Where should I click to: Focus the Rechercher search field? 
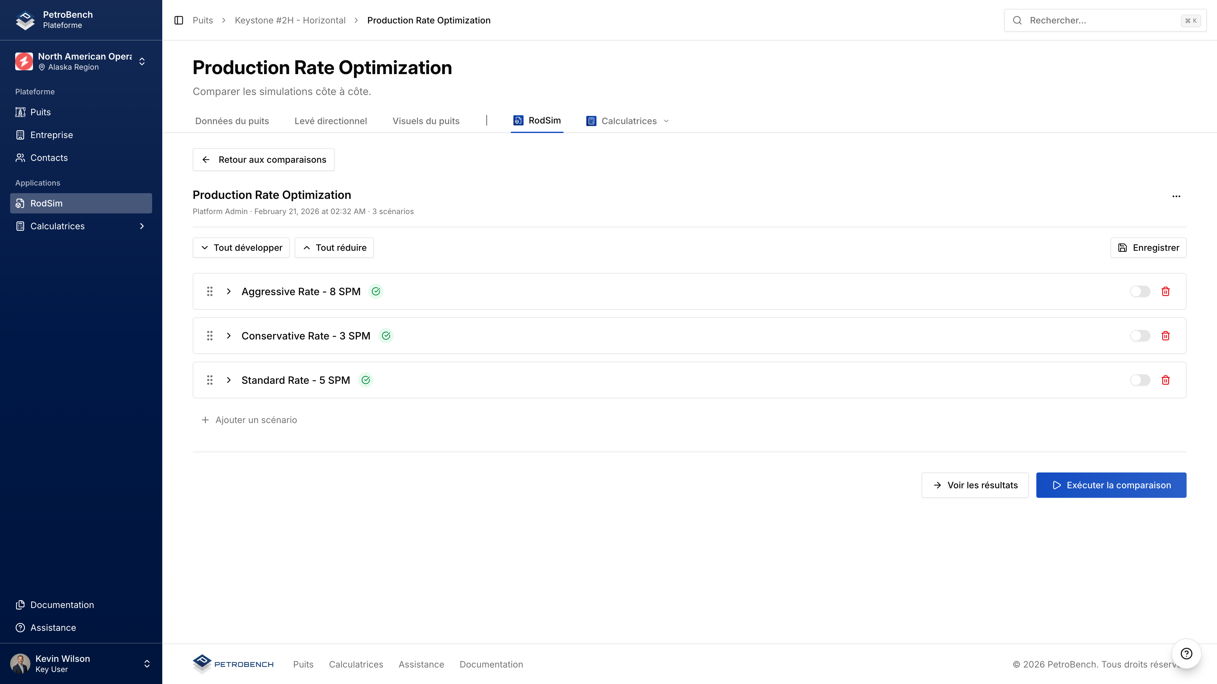[x=1101, y=20]
